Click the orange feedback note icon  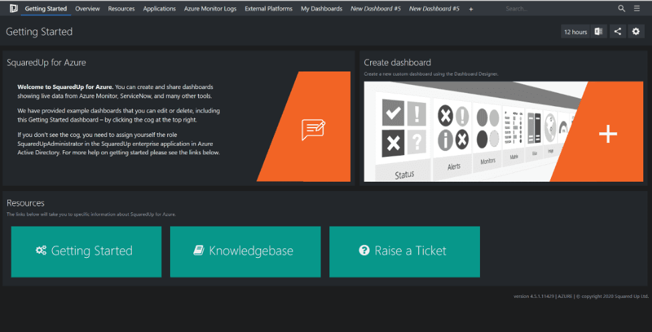click(313, 130)
